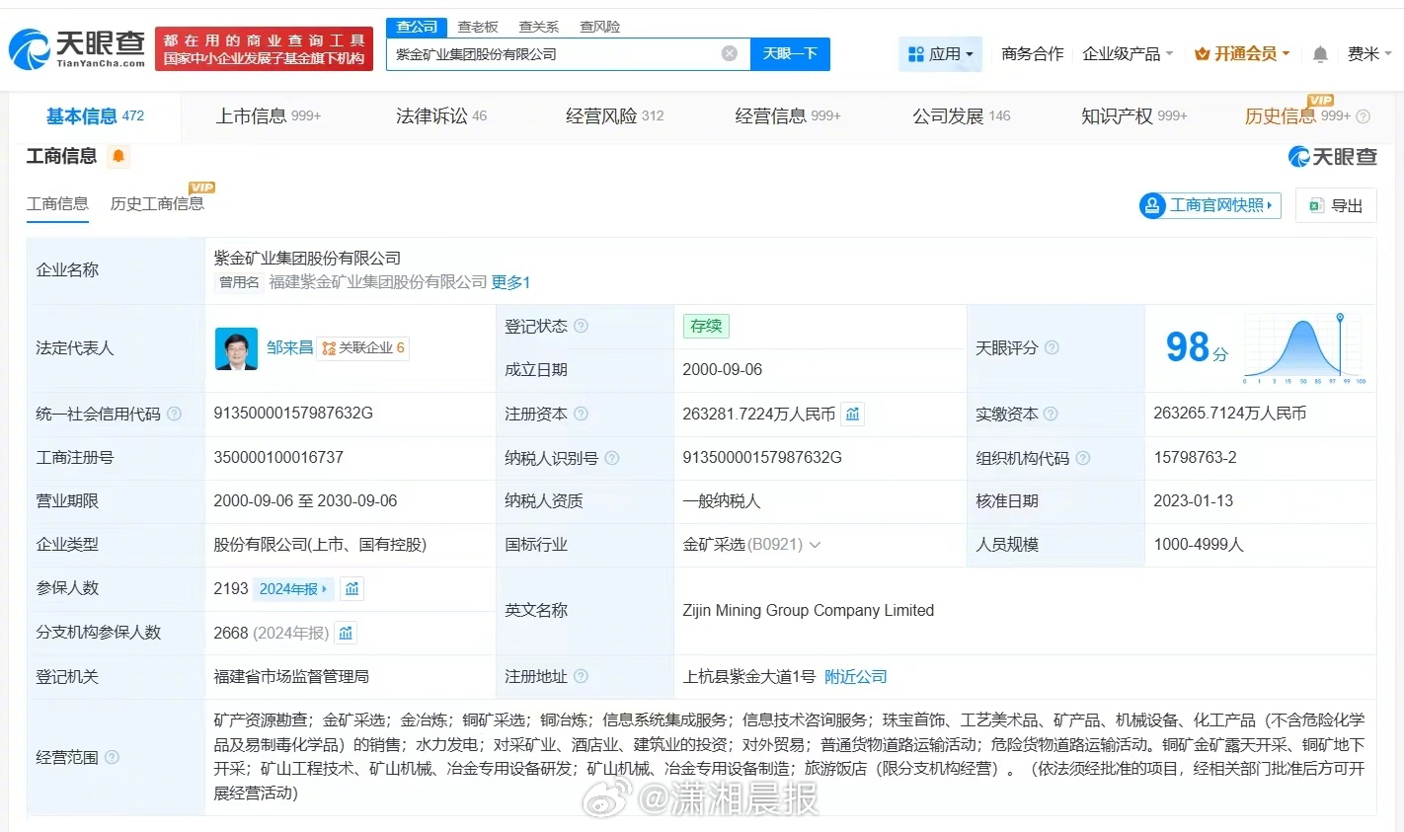The height and width of the screenshot is (832, 1404).
Task: Open the 注册资本 chart icon
Action: tap(853, 414)
